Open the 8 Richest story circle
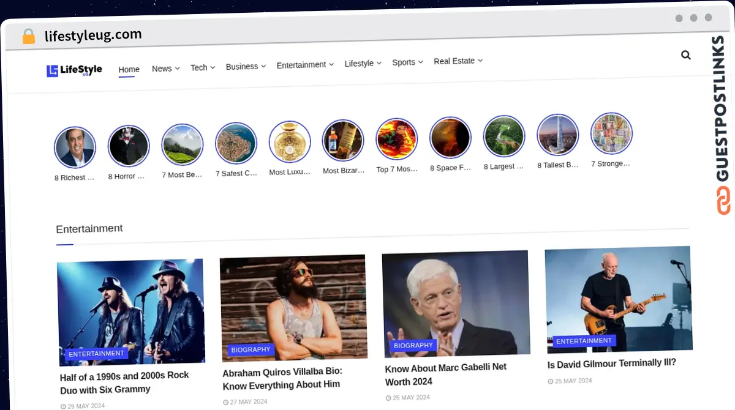Image resolution: width=735 pixels, height=410 pixels. click(75, 147)
